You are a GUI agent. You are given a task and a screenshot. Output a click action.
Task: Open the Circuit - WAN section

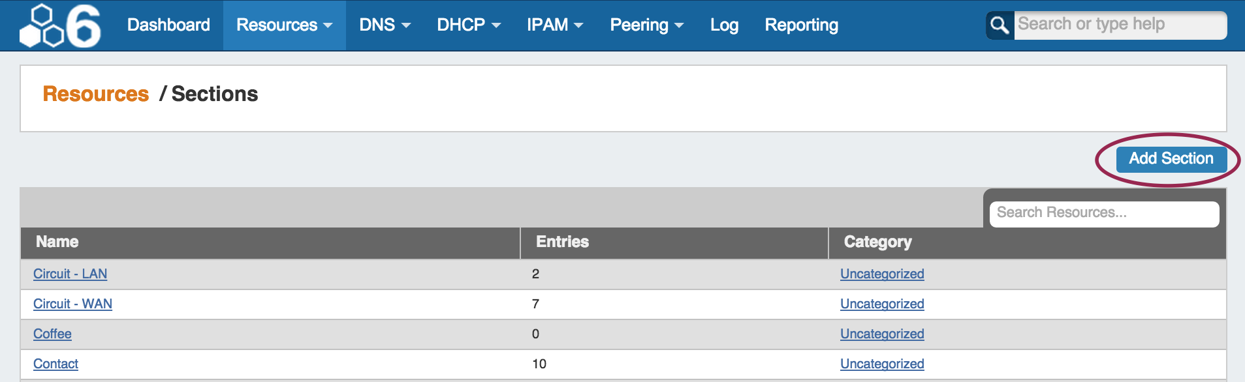[x=72, y=304]
